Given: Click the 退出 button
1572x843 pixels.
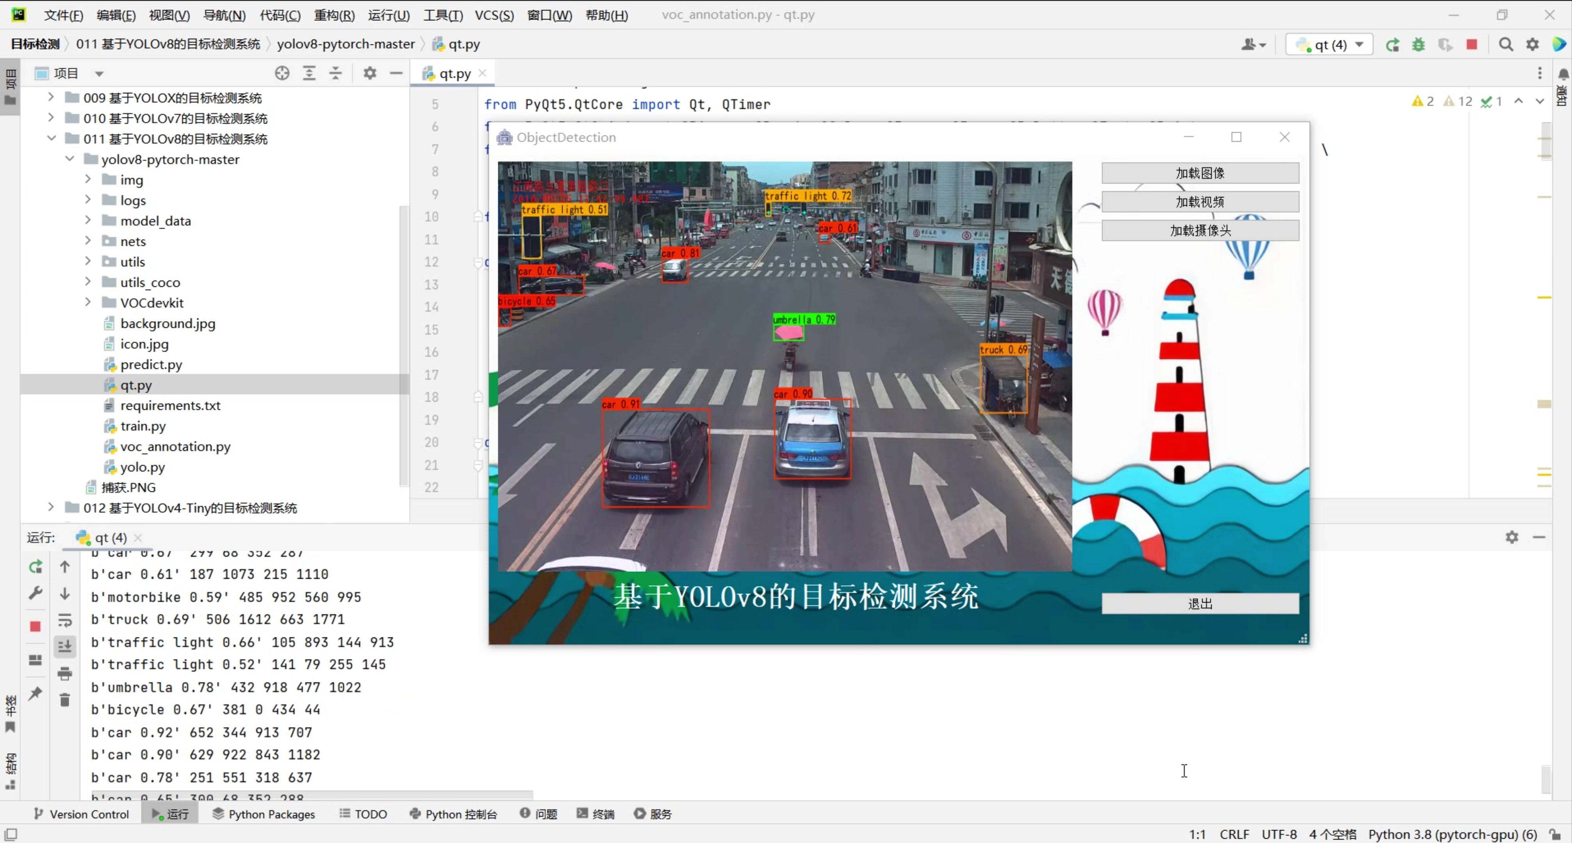Looking at the screenshot, I should [1199, 603].
